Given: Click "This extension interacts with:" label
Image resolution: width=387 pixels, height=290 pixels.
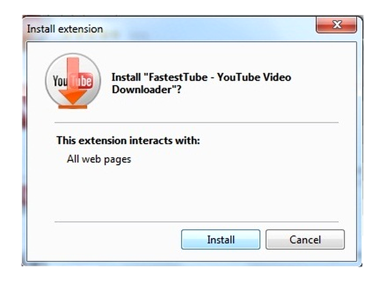Looking at the screenshot, I should 128,141.
